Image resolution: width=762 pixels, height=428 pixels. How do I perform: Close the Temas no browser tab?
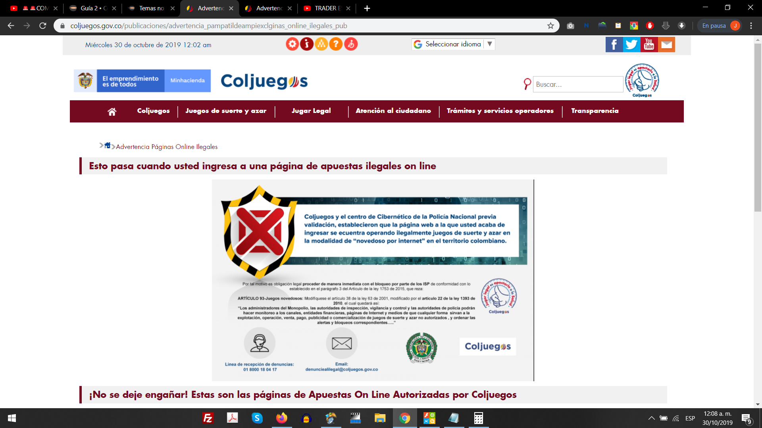pyautogui.click(x=173, y=8)
